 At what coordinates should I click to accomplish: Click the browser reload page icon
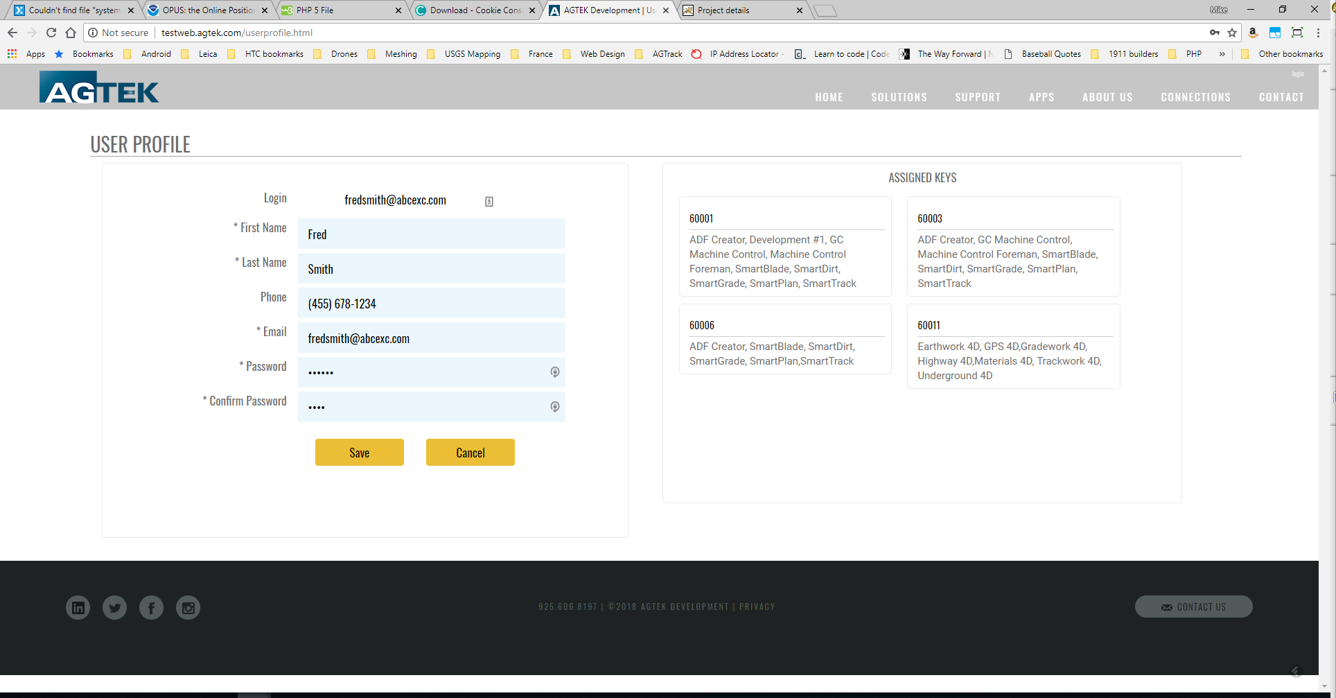click(51, 33)
